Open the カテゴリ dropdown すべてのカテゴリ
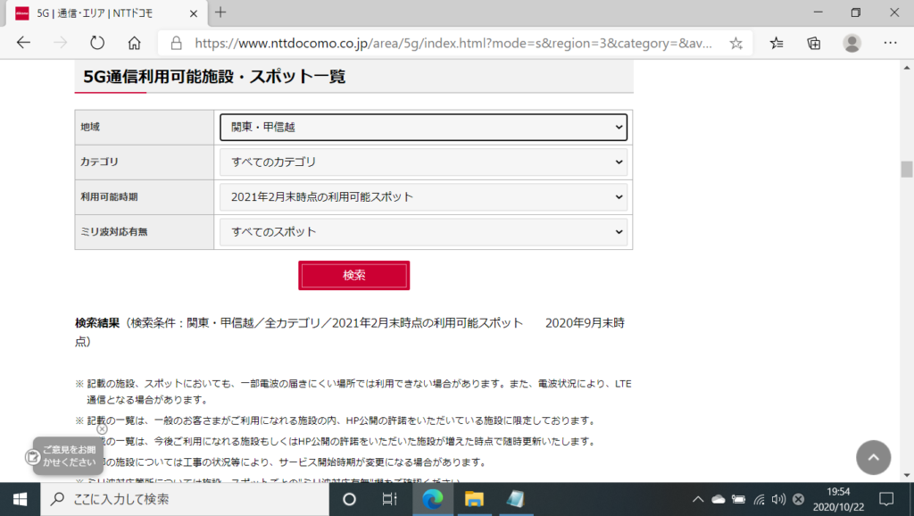The width and height of the screenshot is (914, 516). pos(423,162)
